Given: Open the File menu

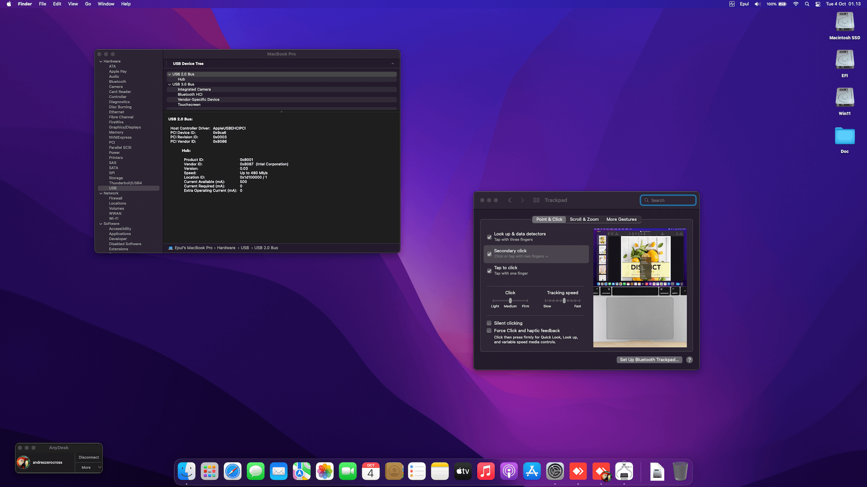Looking at the screenshot, I should tap(42, 4).
